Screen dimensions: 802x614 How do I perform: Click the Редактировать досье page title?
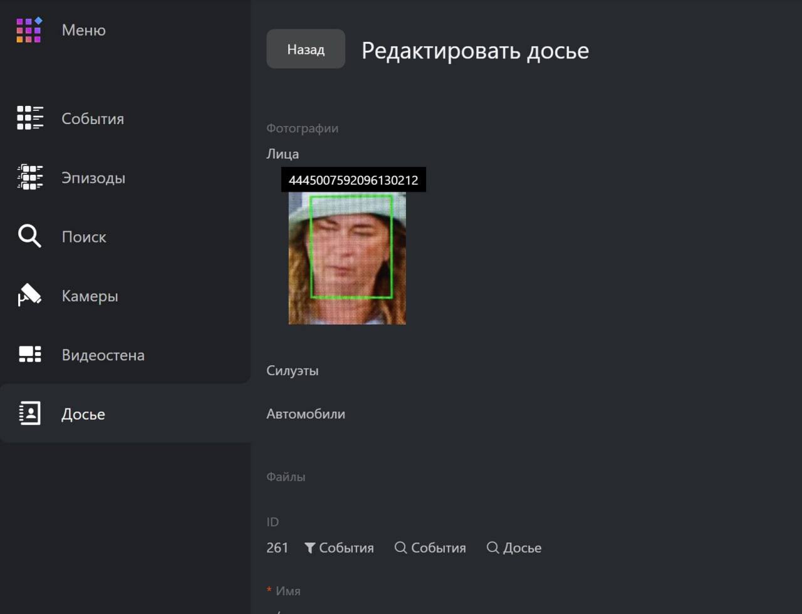[x=475, y=50]
